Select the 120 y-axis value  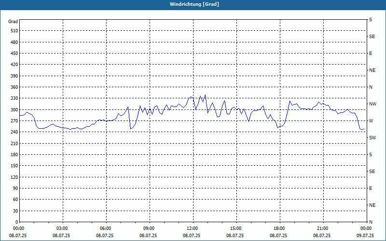click(14, 177)
